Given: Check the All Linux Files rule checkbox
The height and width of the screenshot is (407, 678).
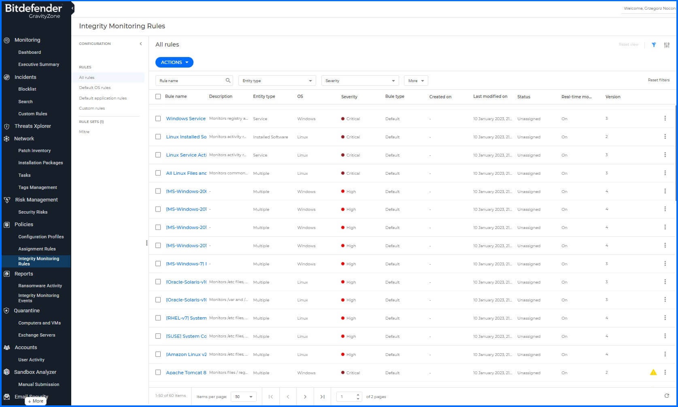Looking at the screenshot, I should [158, 173].
